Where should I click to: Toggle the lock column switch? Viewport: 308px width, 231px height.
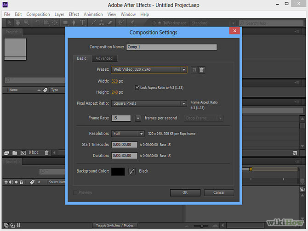click(x=22, y=182)
